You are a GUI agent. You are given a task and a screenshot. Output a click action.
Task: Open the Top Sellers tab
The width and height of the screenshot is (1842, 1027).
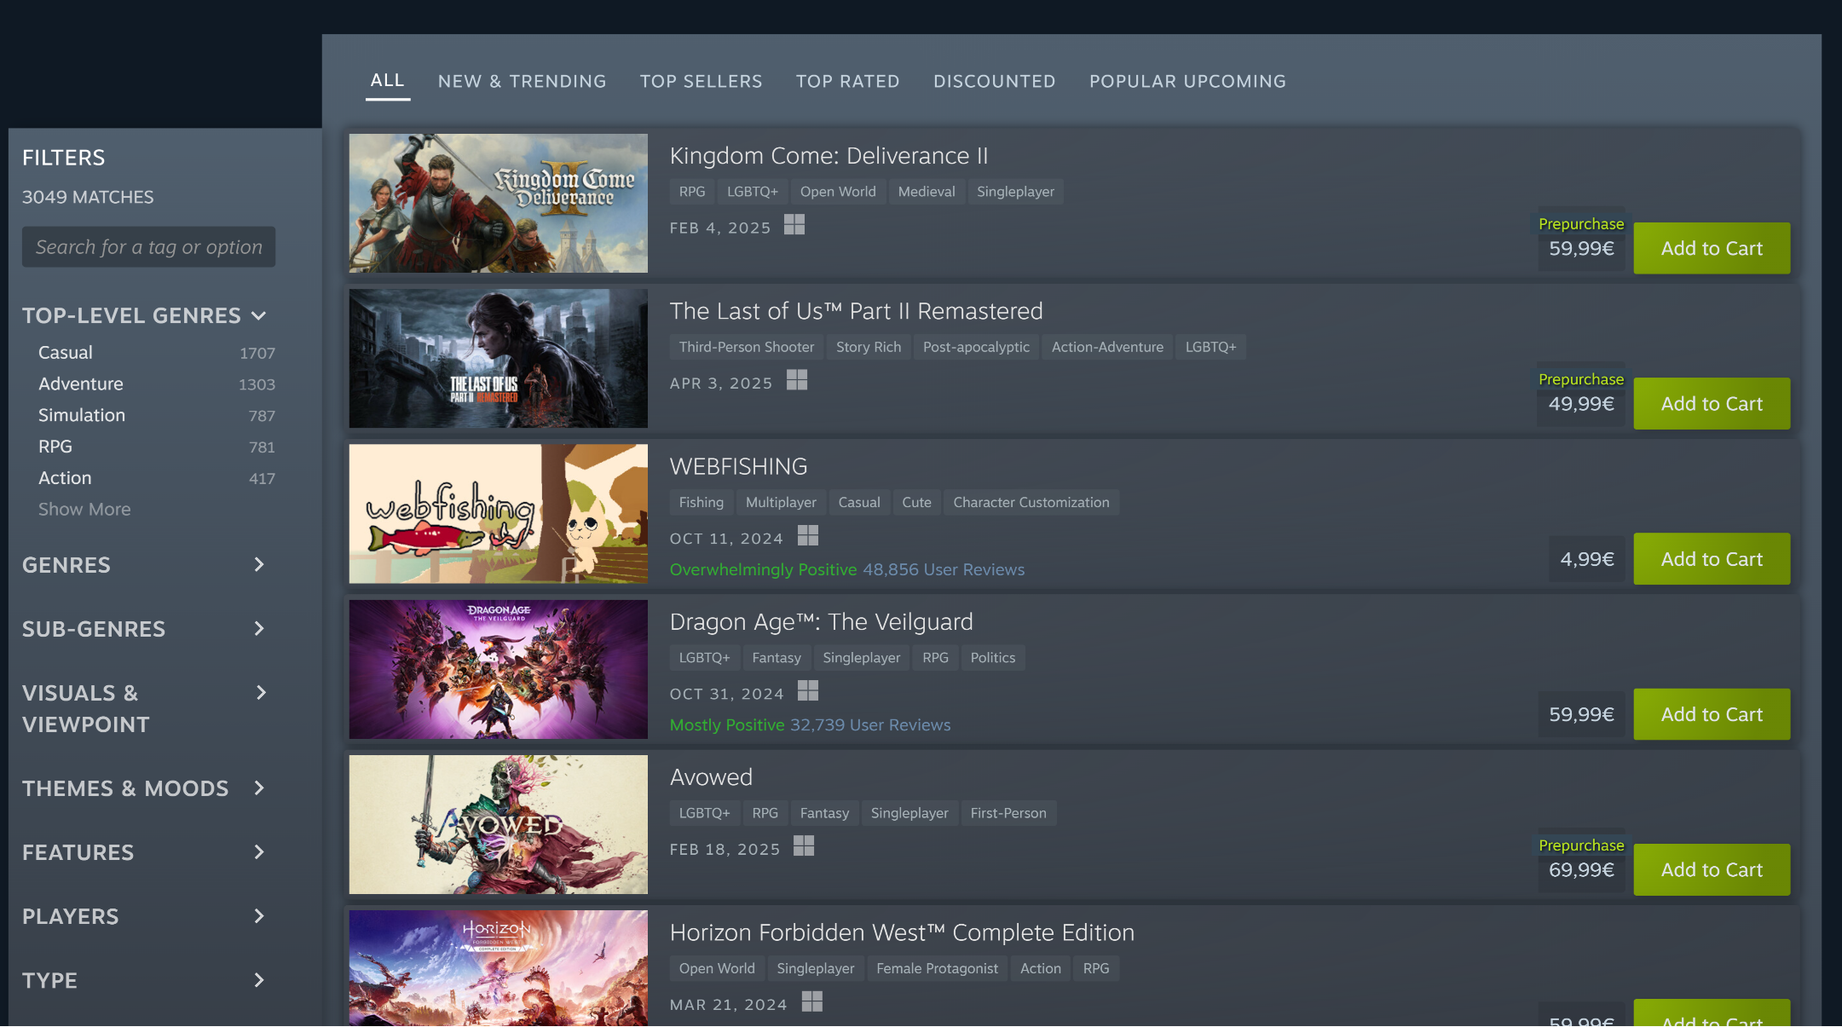[x=701, y=82]
